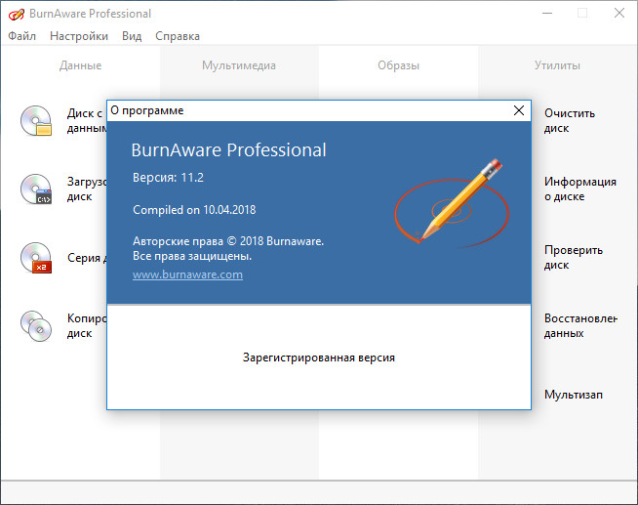Choose the Утилиты category header
The image size is (638, 505).
pos(557,65)
